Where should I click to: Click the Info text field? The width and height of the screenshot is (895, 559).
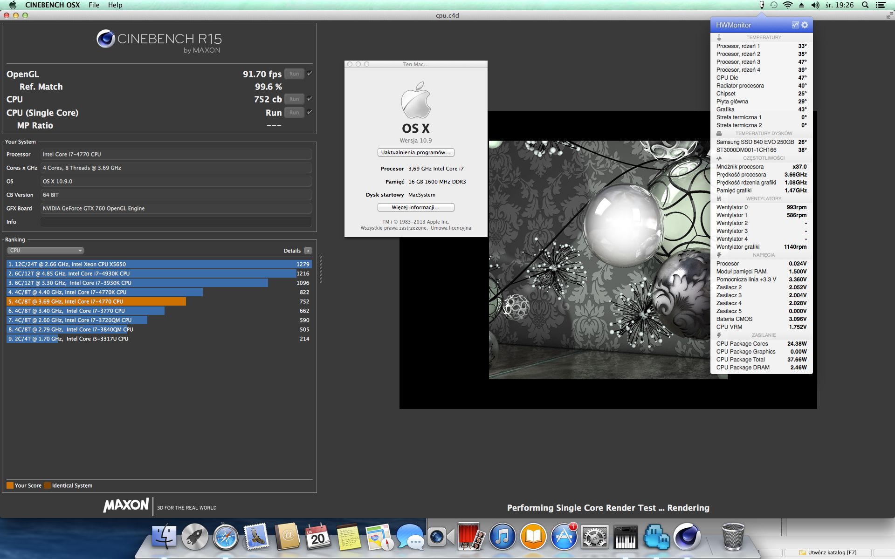176,222
